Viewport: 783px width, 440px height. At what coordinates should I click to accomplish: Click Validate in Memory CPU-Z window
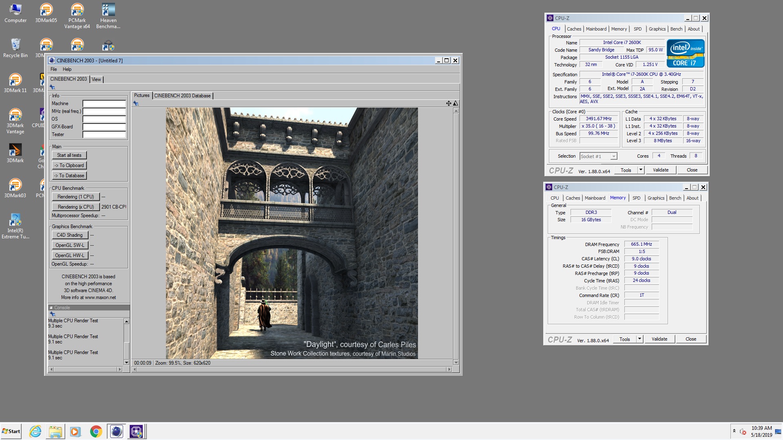[x=659, y=339]
